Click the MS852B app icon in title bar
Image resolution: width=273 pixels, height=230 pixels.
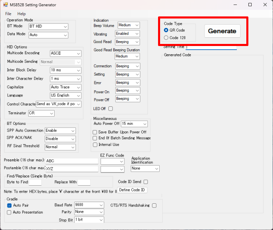[5, 5]
